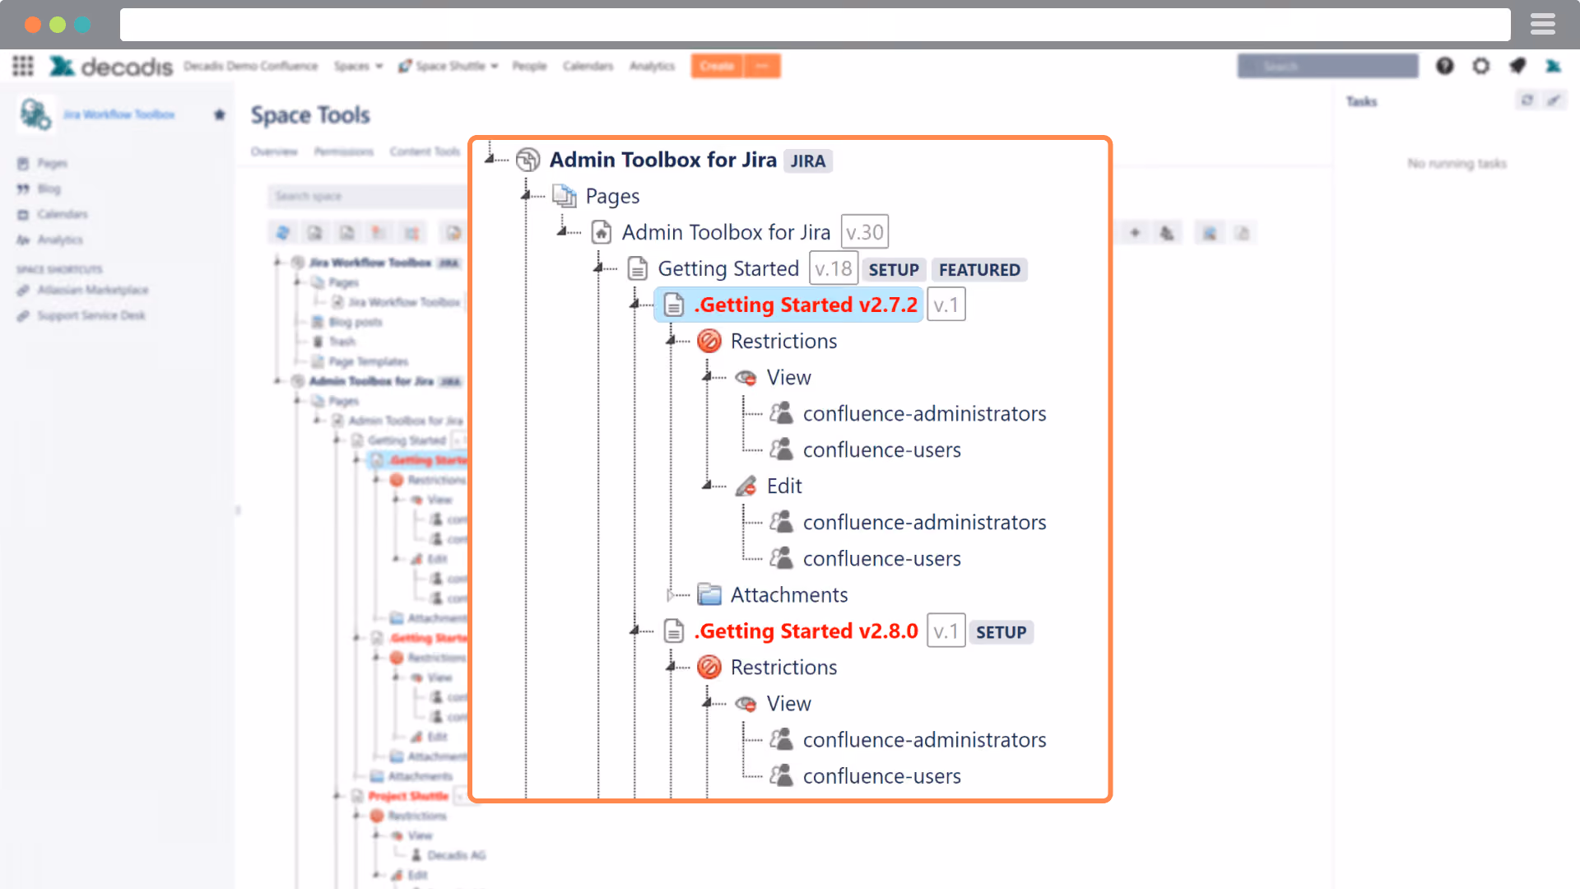Image resolution: width=1580 pixels, height=889 pixels.
Task: Collapse the Pages node in zoomed tree
Action: (x=526, y=194)
